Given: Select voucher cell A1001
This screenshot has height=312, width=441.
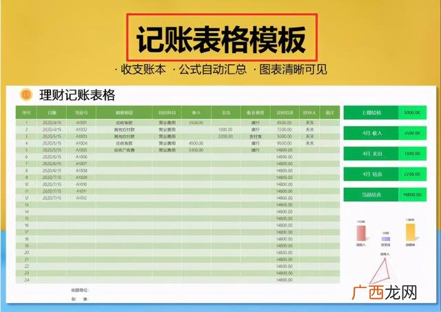Looking at the screenshot, I should tap(81, 123).
